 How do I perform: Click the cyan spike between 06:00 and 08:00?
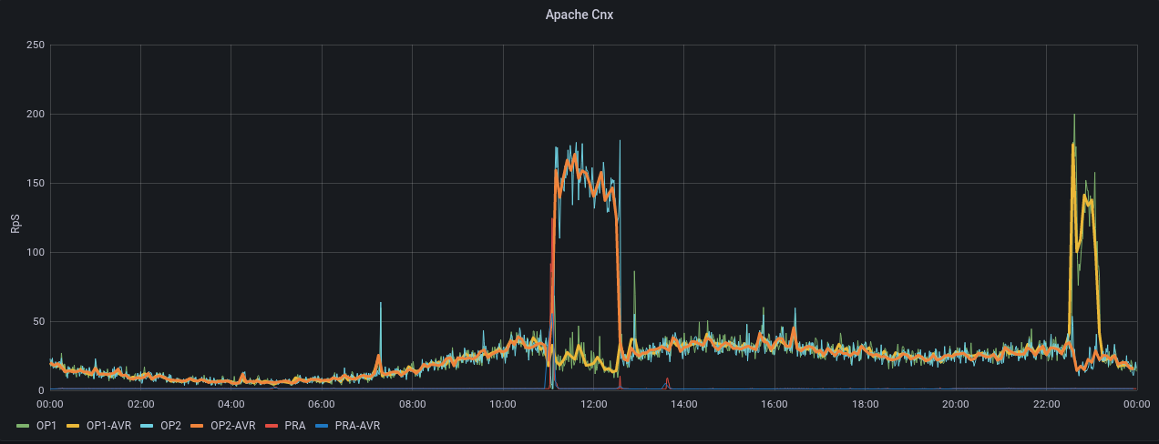coord(381,304)
